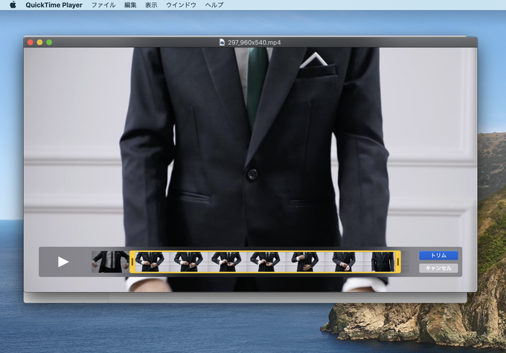Click the document icon beside 297_960x540.mp4
Screen dimensions: 506x353
222,42
